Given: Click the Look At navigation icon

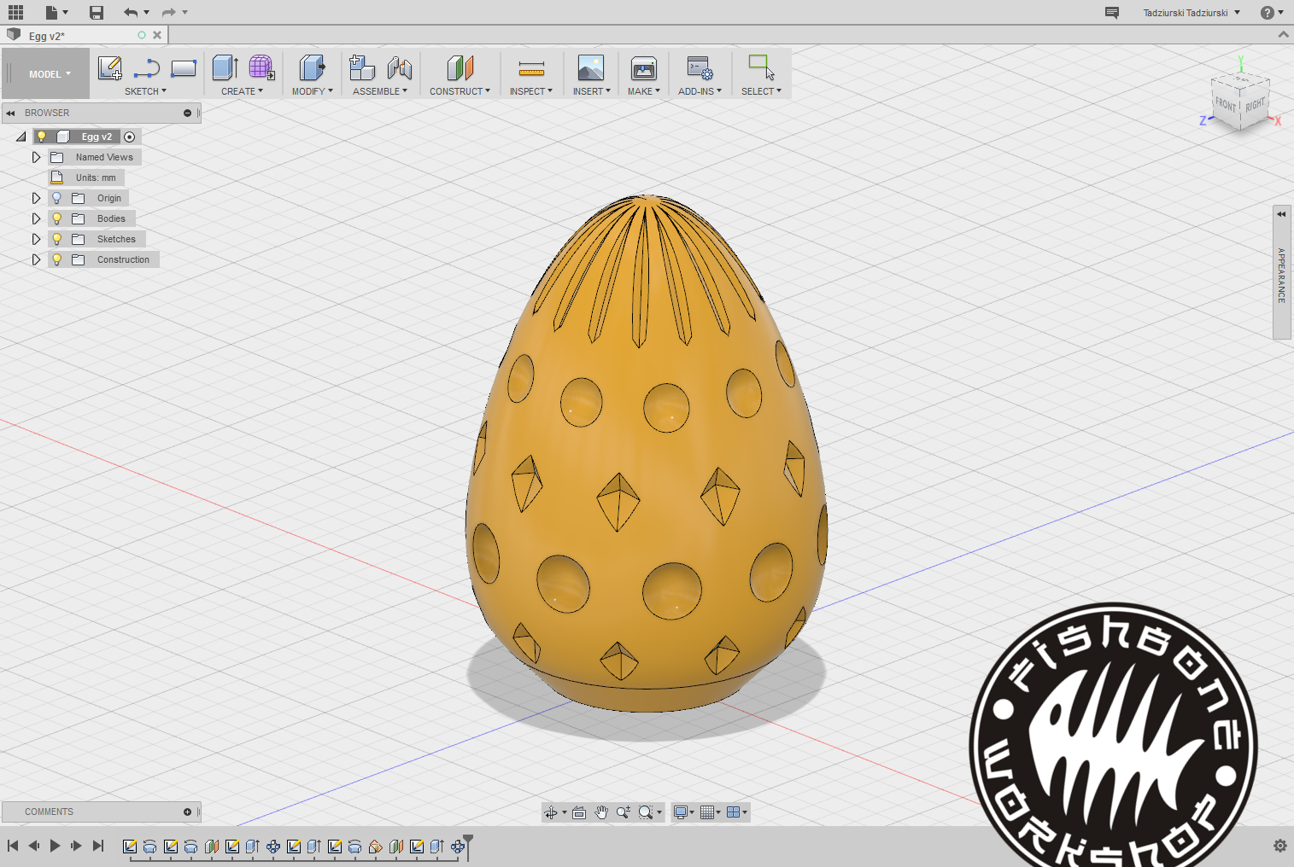Looking at the screenshot, I should 579,812.
